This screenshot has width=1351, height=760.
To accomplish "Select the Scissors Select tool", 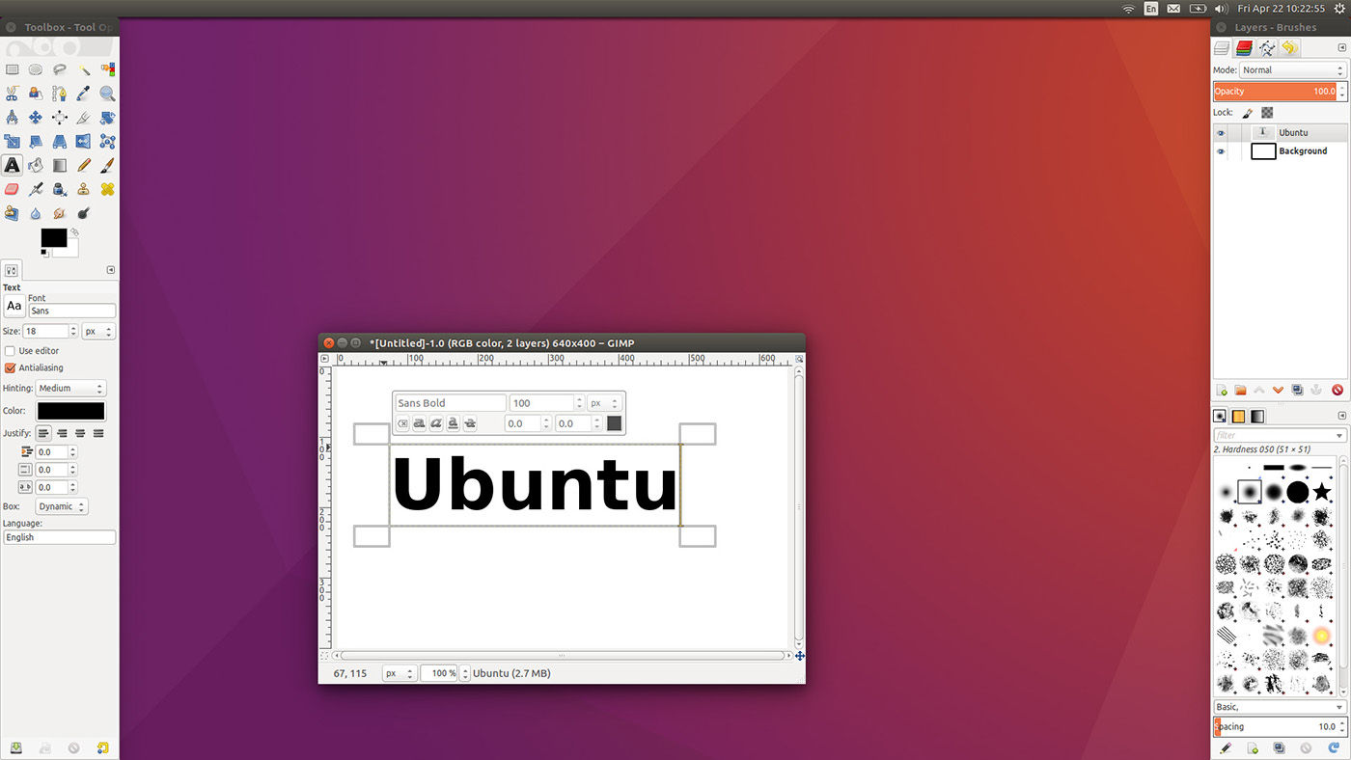I will [x=12, y=94].
